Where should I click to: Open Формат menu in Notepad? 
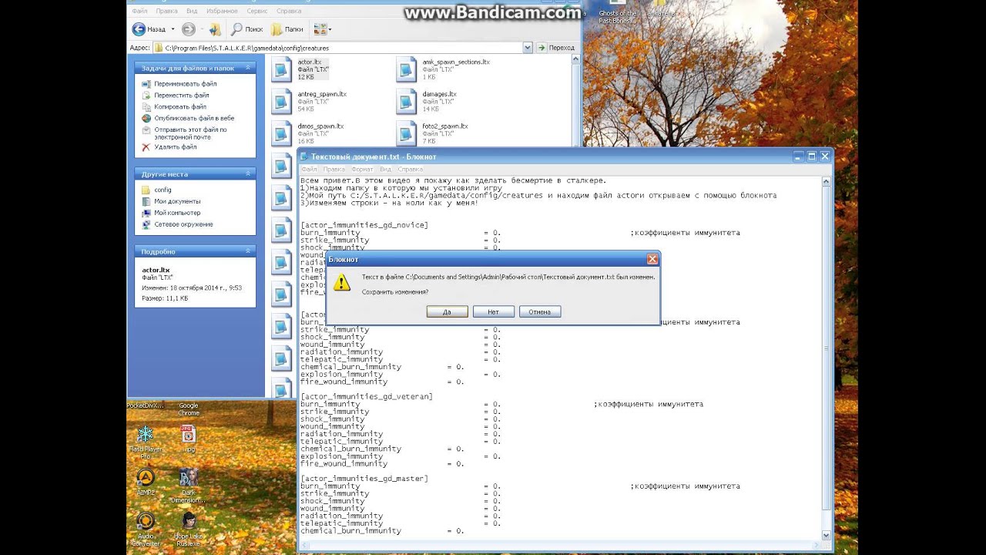[x=362, y=169]
